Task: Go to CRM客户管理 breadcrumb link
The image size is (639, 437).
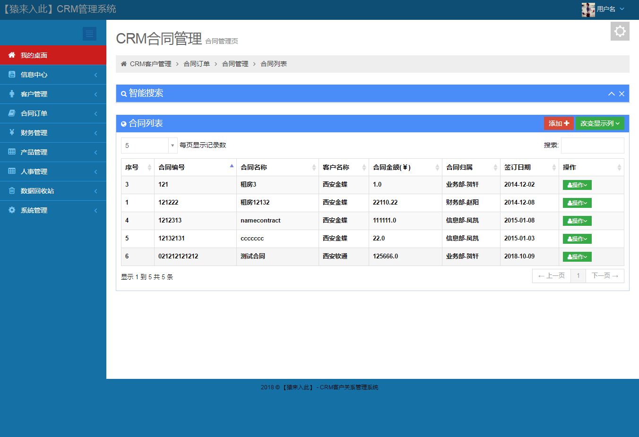Action: [x=149, y=63]
